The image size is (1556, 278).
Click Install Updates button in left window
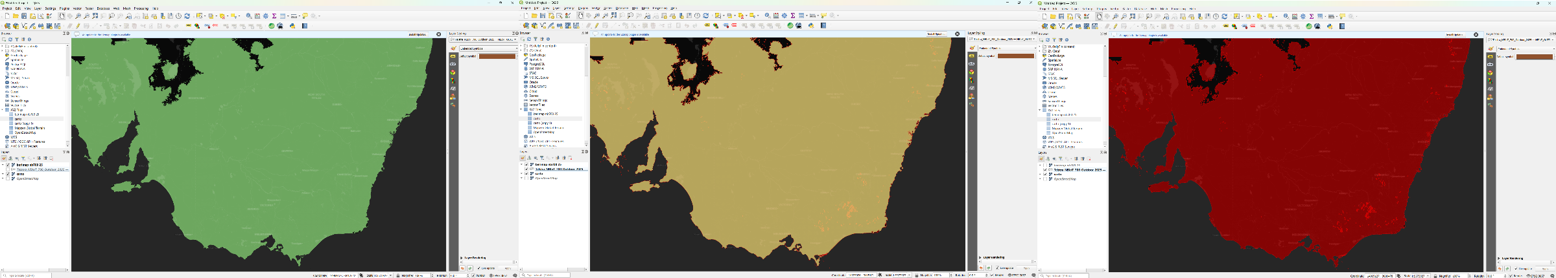418,34
